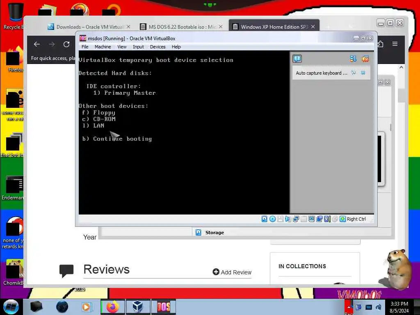Click the DOS VM taskbar button
Screen dimensions: 420x315
163,307
